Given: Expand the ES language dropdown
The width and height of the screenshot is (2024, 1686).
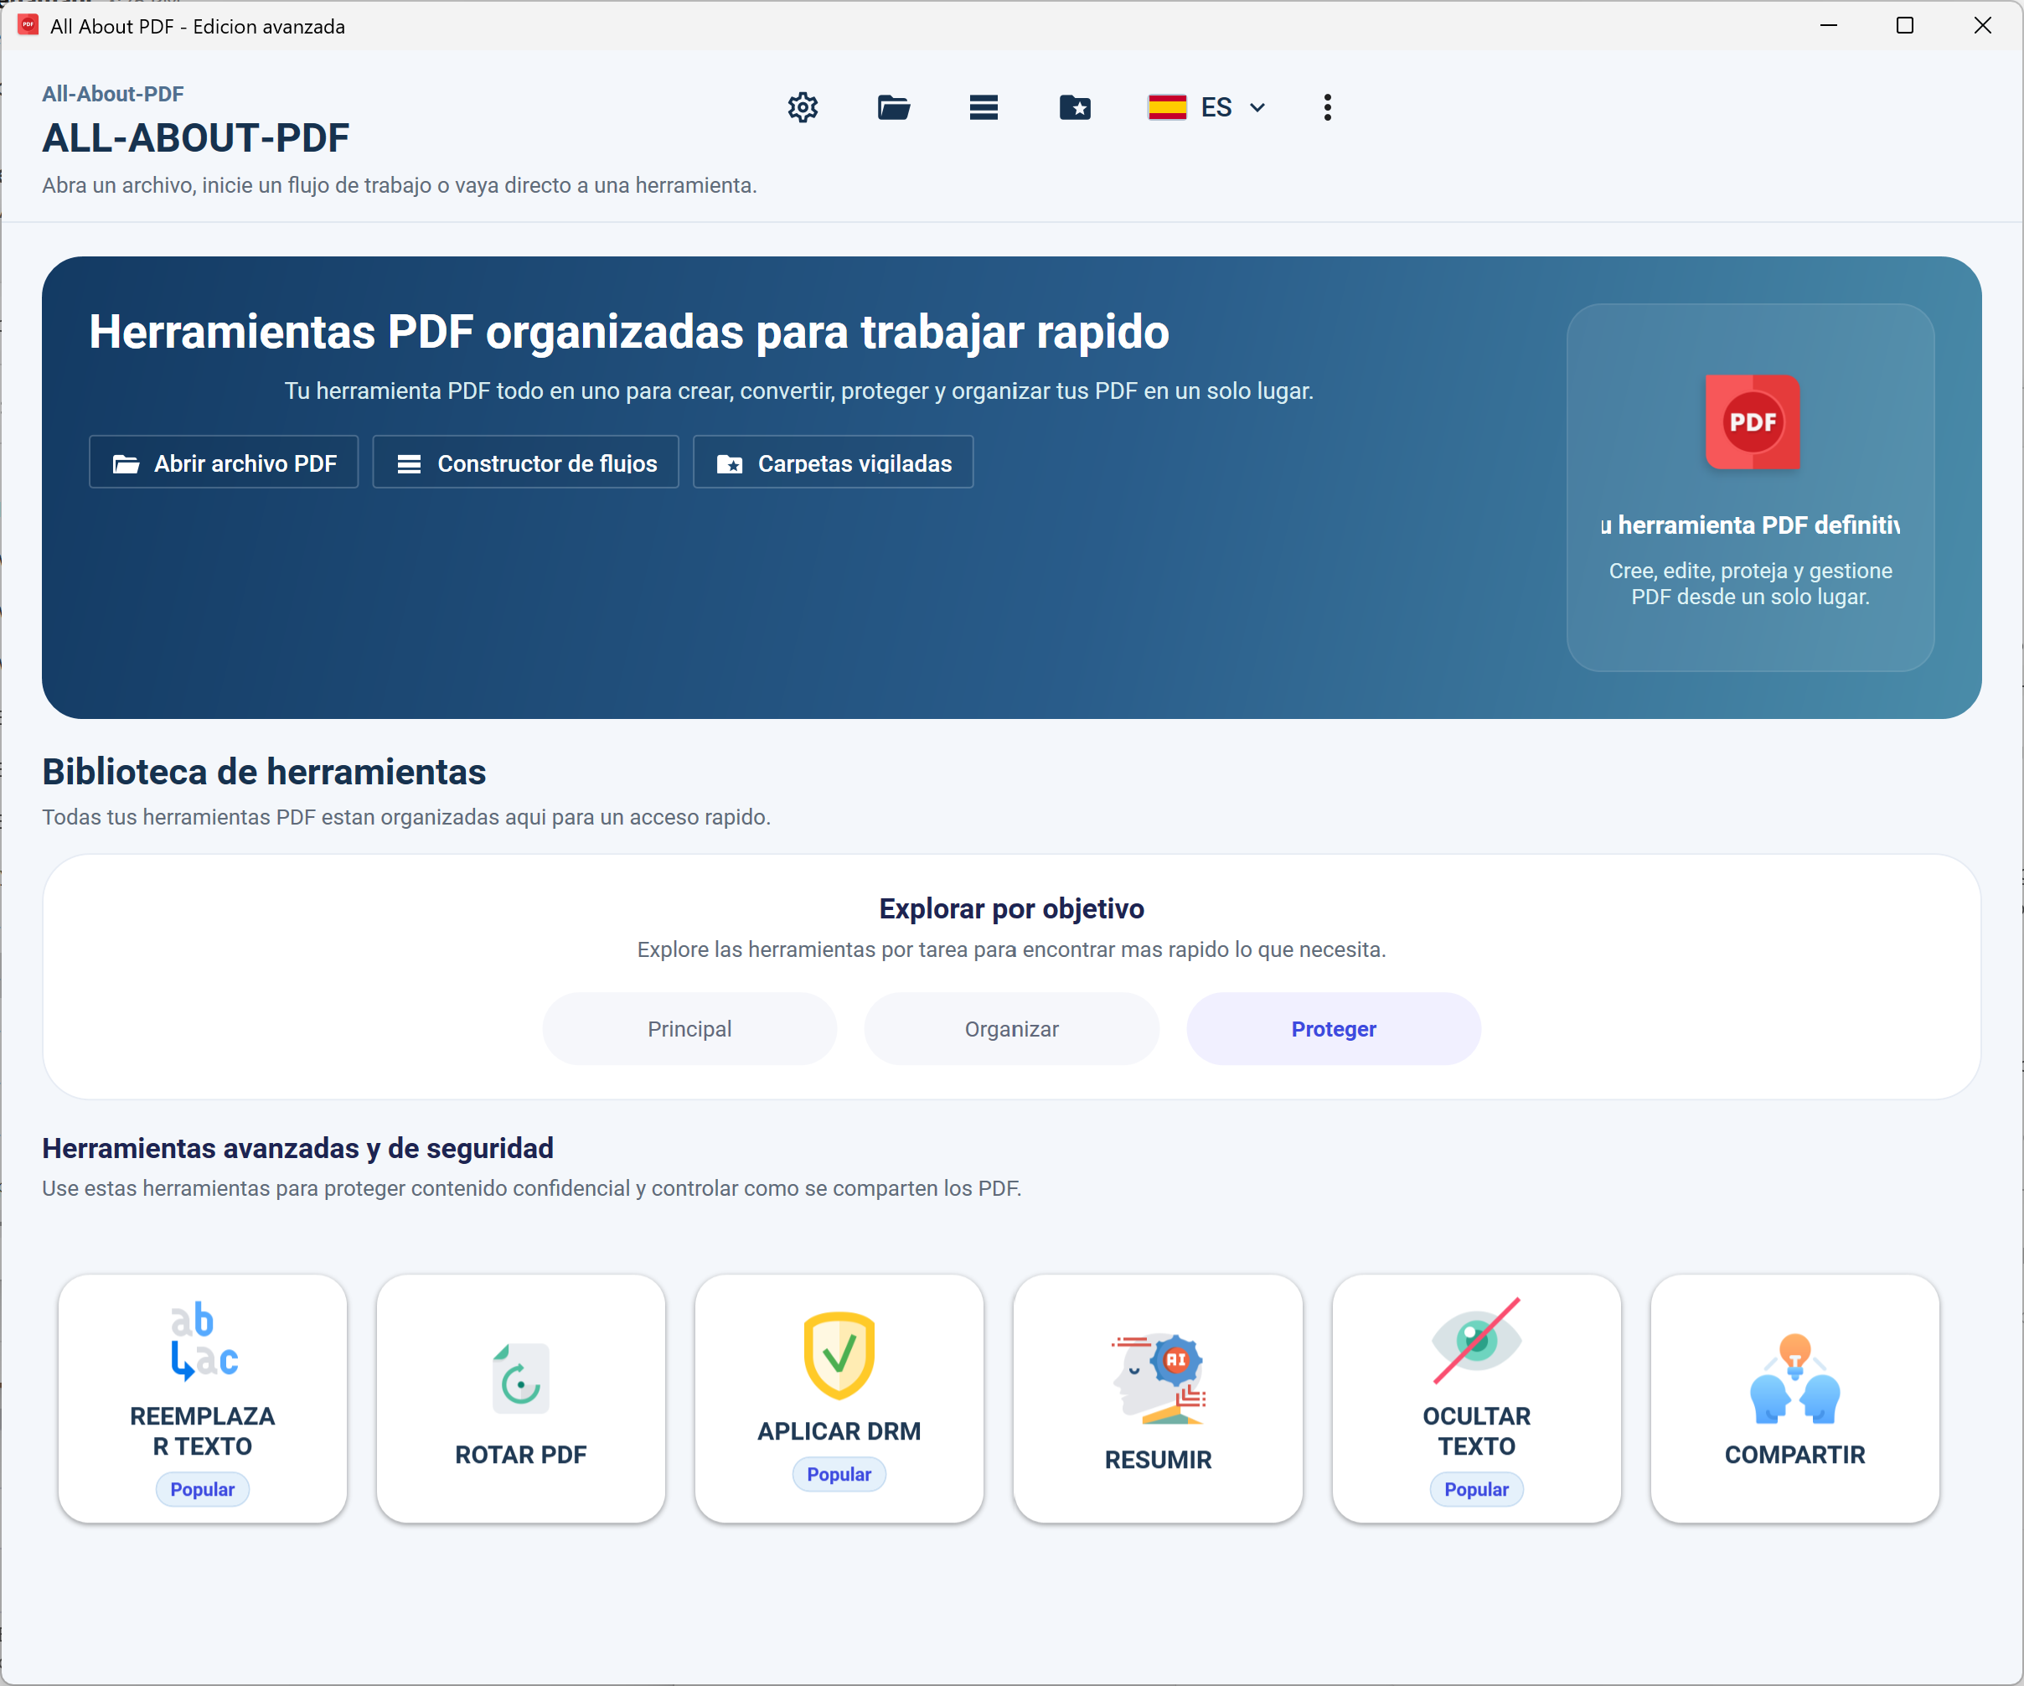Looking at the screenshot, I should (x=1256, y=107).
